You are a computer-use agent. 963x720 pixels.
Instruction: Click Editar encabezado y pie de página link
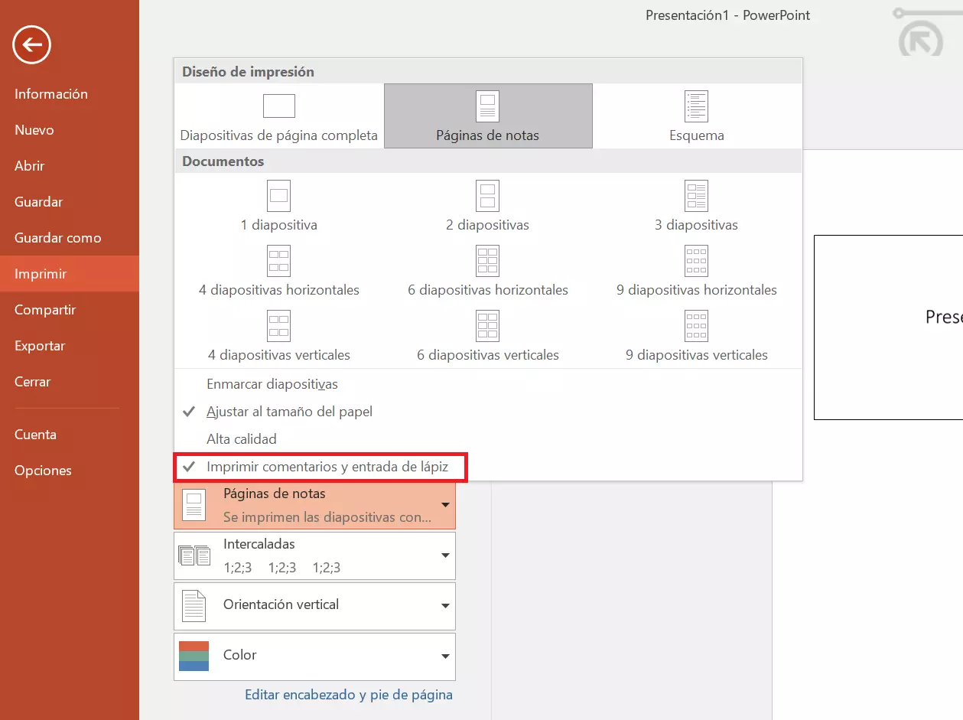point(349,695)
